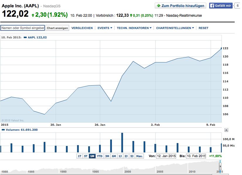Screen dimensions: 242x175
Task: Click RESET to reset the chart
Action: [203, 28]
